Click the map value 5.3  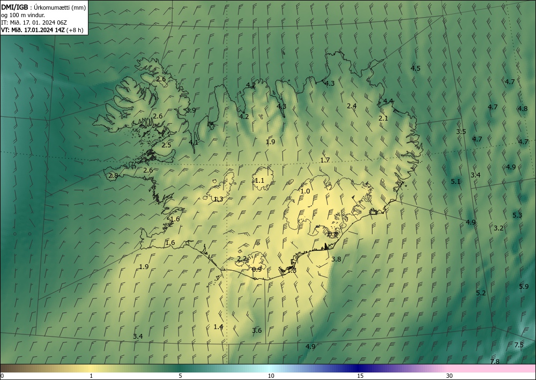517,215
